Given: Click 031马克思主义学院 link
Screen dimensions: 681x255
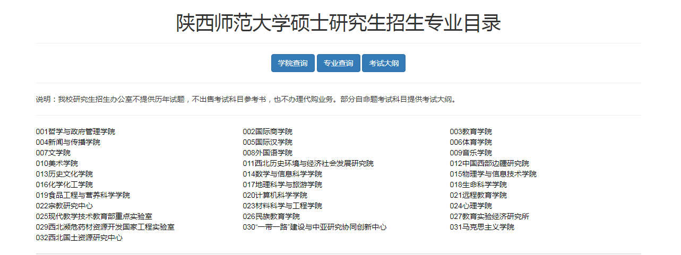Looking at the screenshot, I should pyautogui.click(x=482, y=227).
